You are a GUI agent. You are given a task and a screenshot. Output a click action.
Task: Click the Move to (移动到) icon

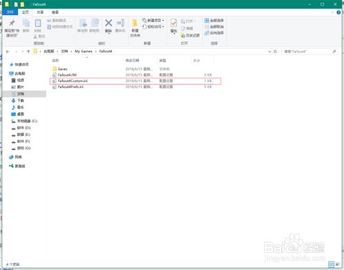point(83,23)
